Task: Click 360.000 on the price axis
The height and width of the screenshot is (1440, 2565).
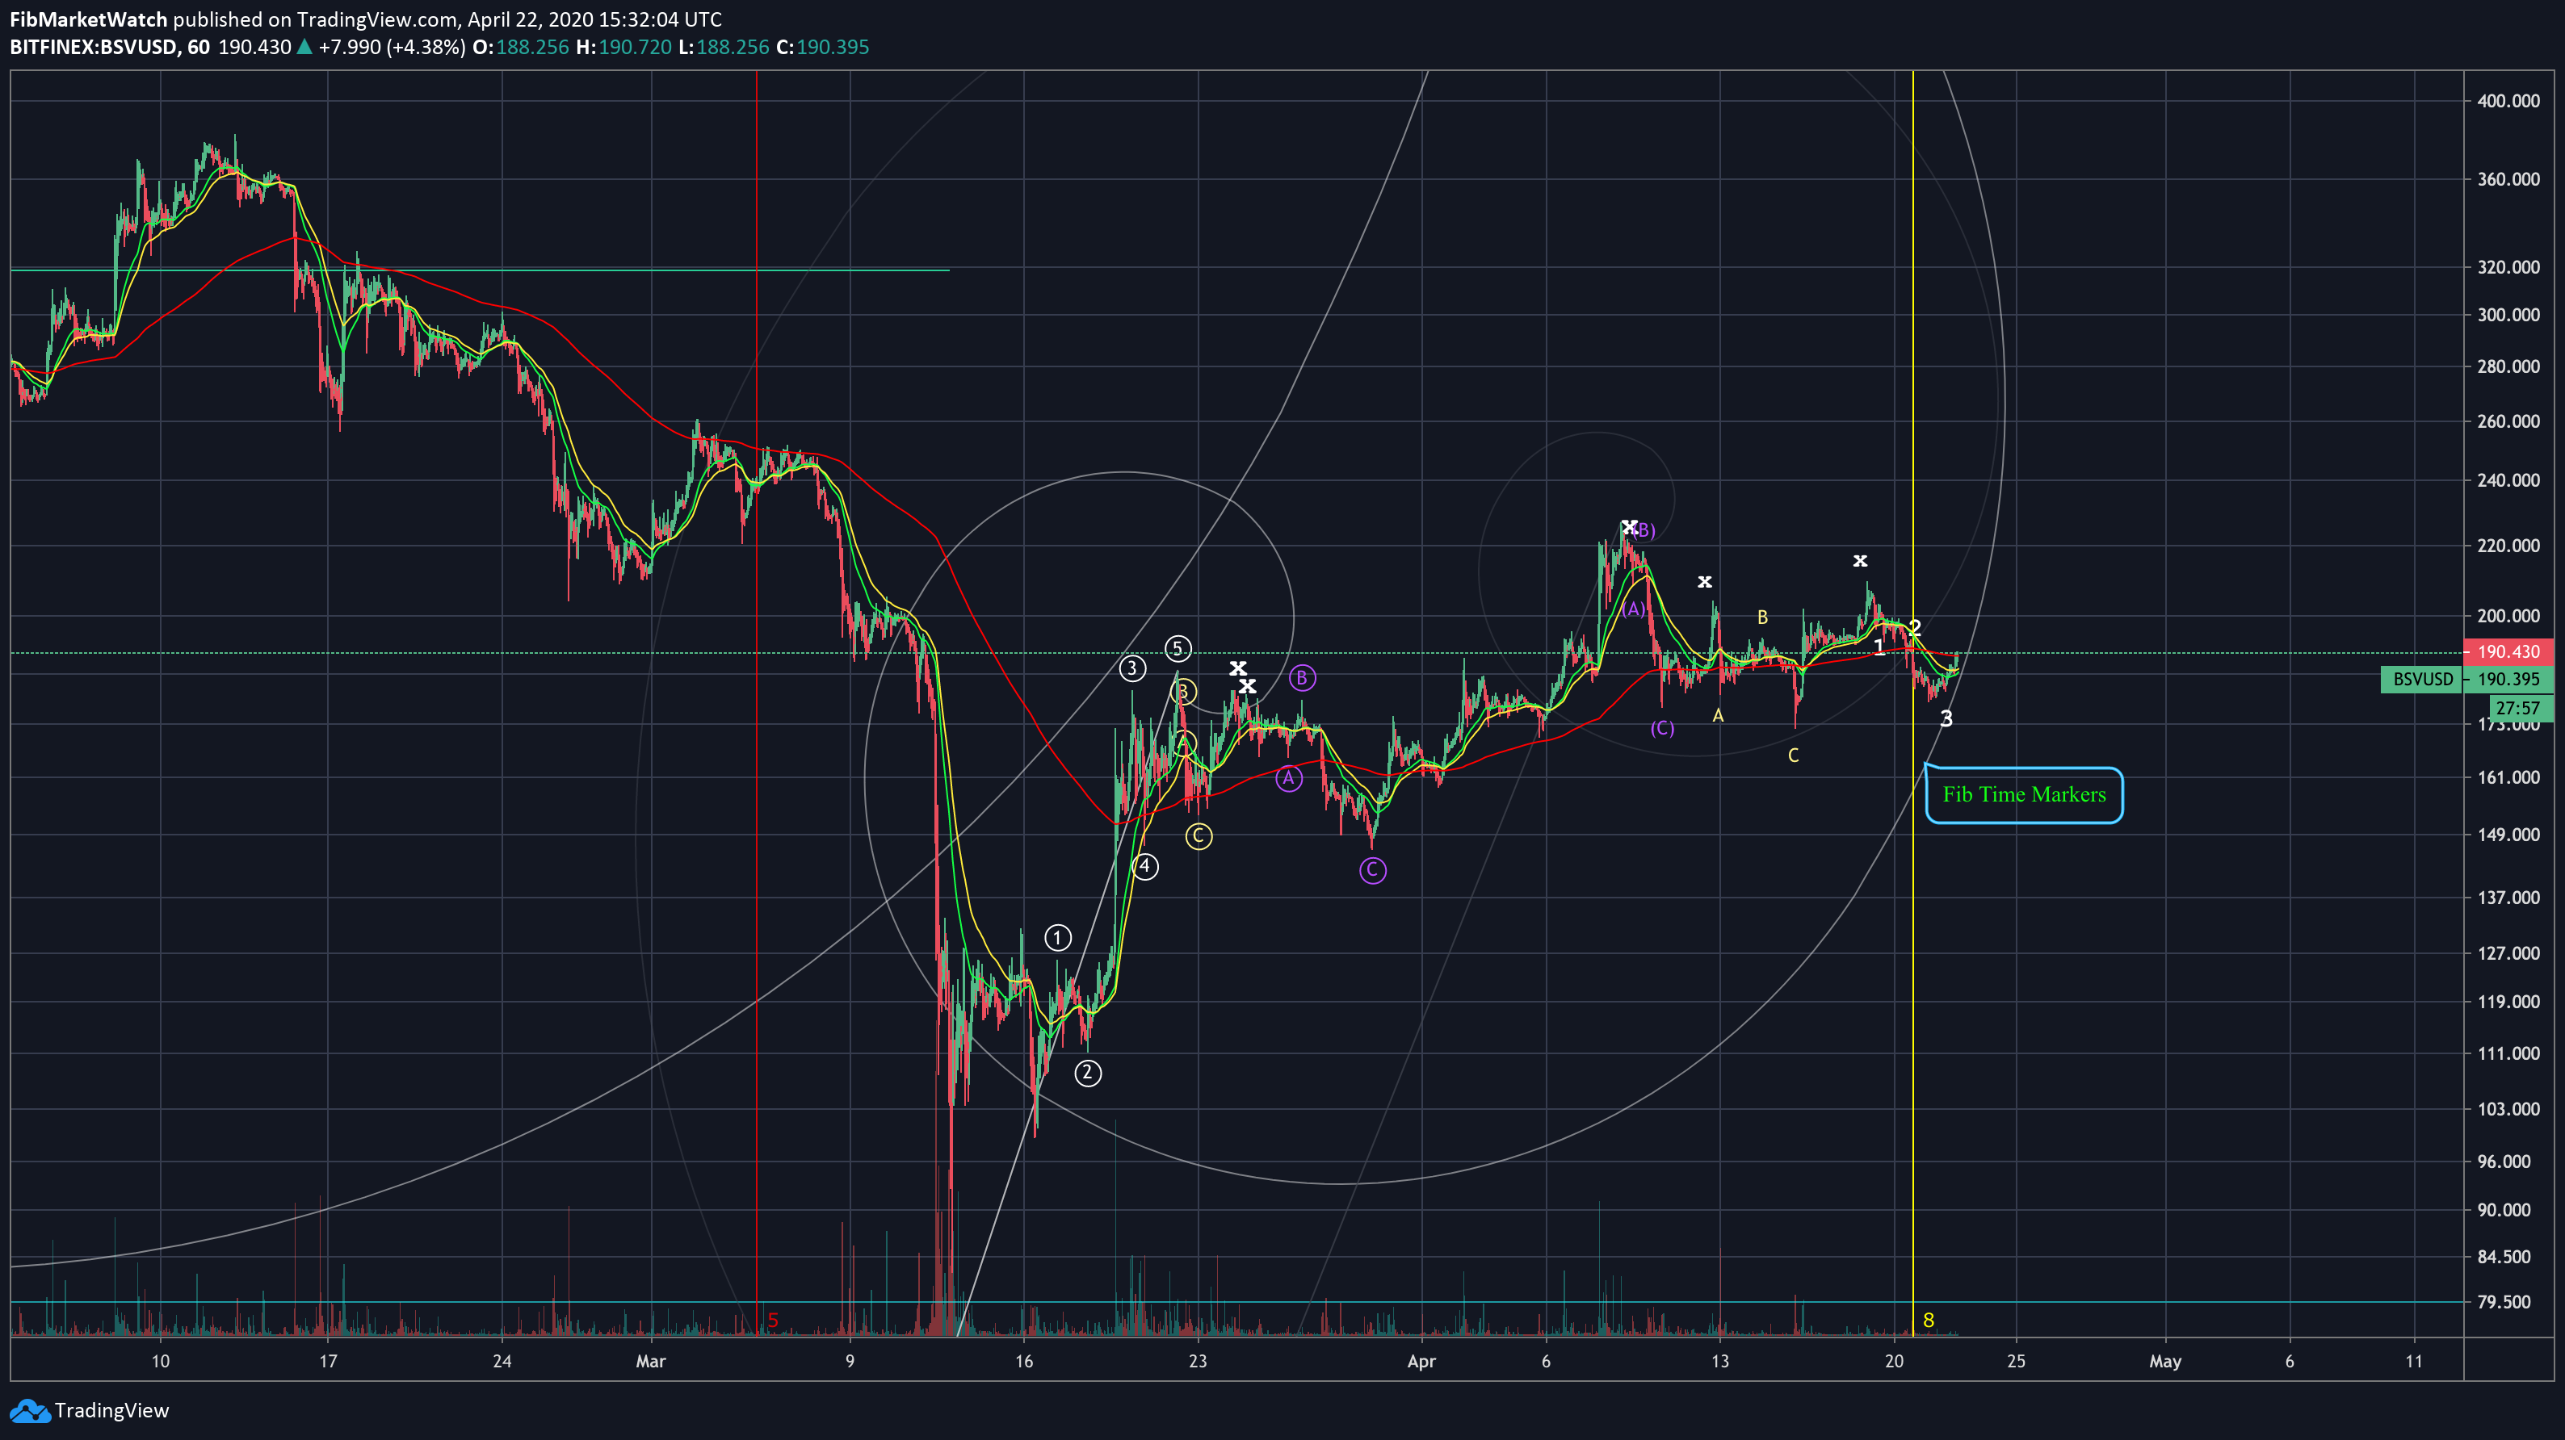Action: (2508, 179)
